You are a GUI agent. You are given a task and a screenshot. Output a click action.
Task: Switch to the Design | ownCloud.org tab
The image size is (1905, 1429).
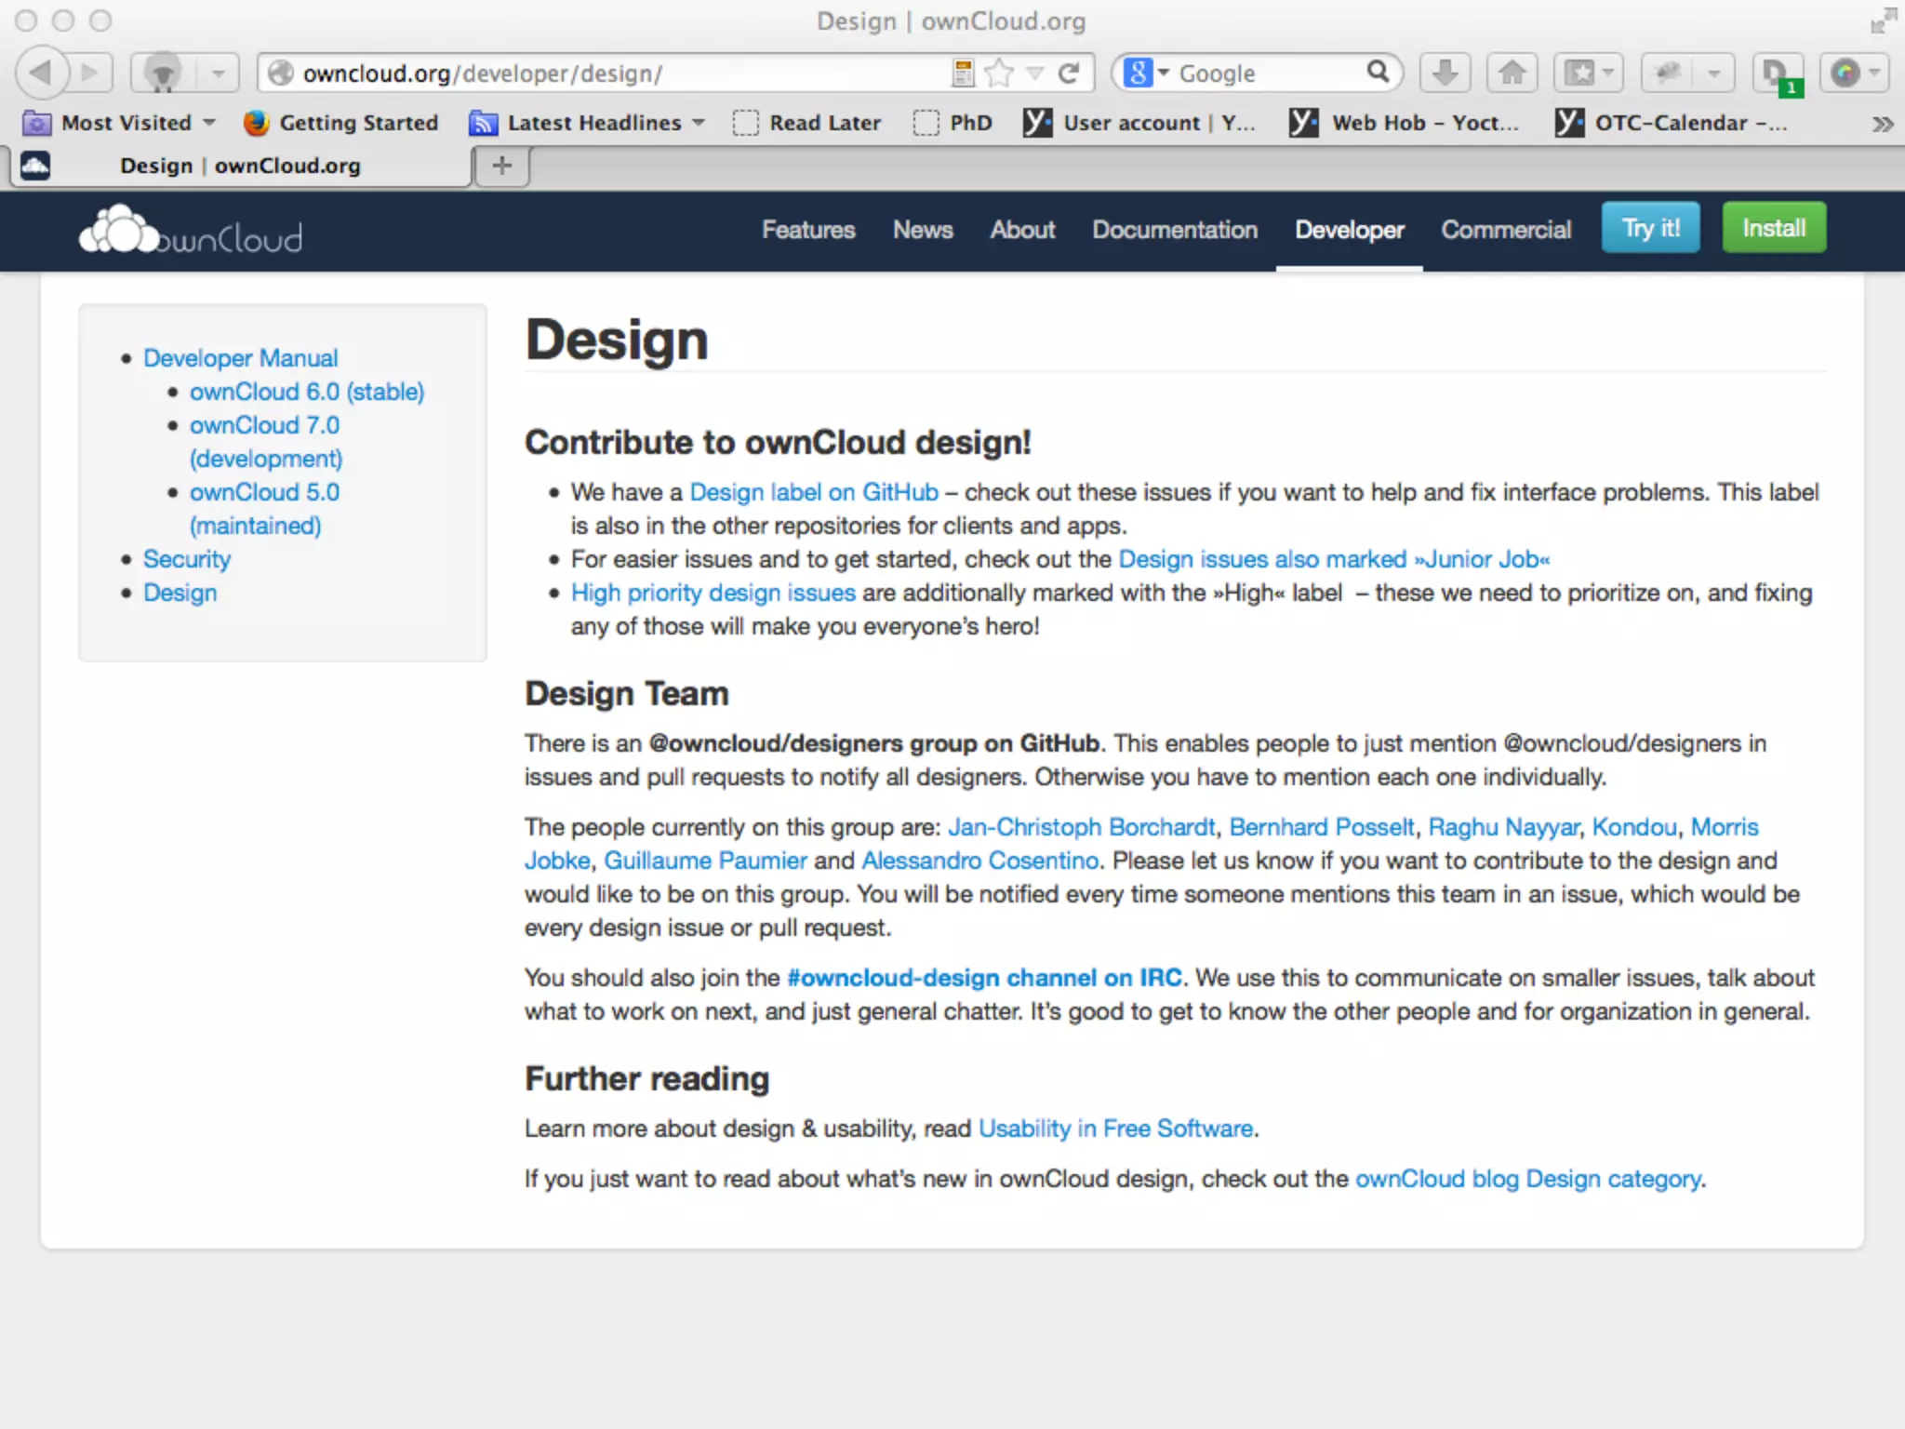point(240,166)
